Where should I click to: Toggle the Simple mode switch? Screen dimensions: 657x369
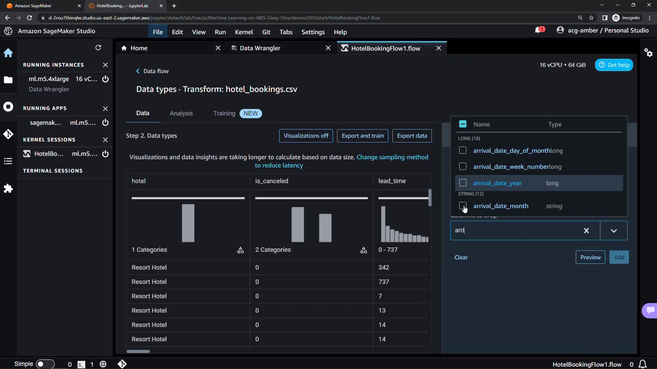click(x=45, y=364)
